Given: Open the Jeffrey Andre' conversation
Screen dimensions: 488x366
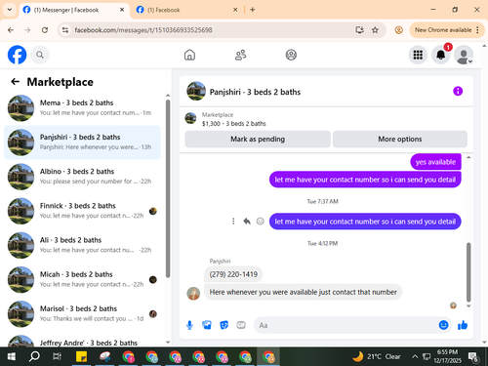Looking at the screenshot, I should coord(82,341).
